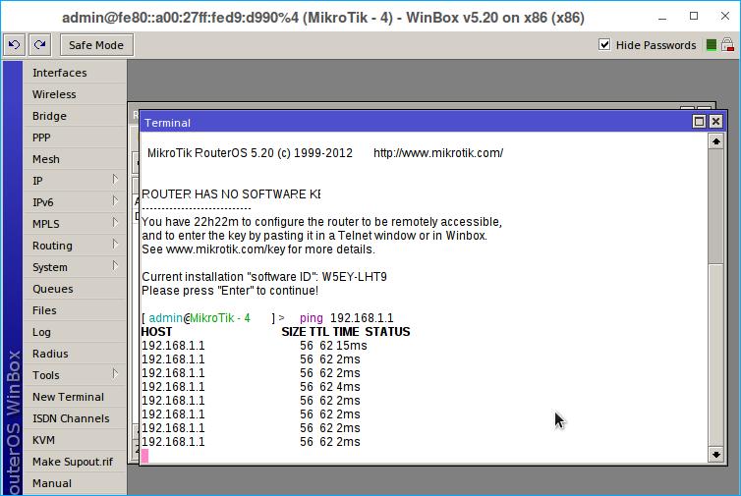
Task: Click the 15ms ping result row
Action: [255, 346]
